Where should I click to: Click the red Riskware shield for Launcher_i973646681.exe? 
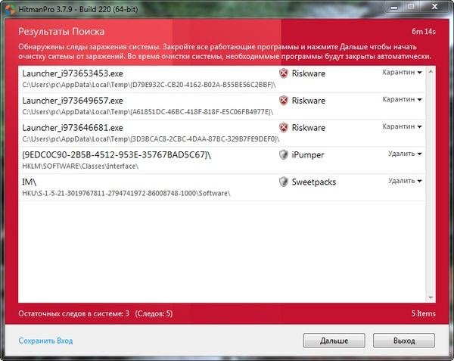click(x=284, y=128)
